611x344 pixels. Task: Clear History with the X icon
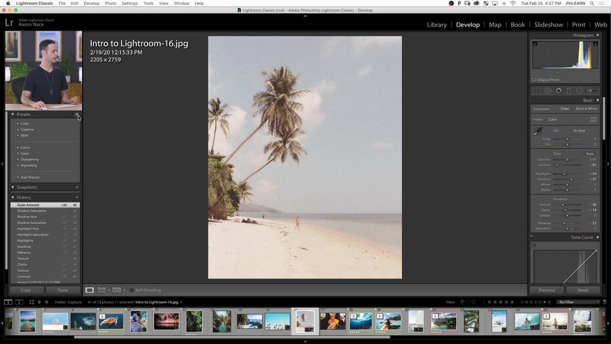click(77, 197)
